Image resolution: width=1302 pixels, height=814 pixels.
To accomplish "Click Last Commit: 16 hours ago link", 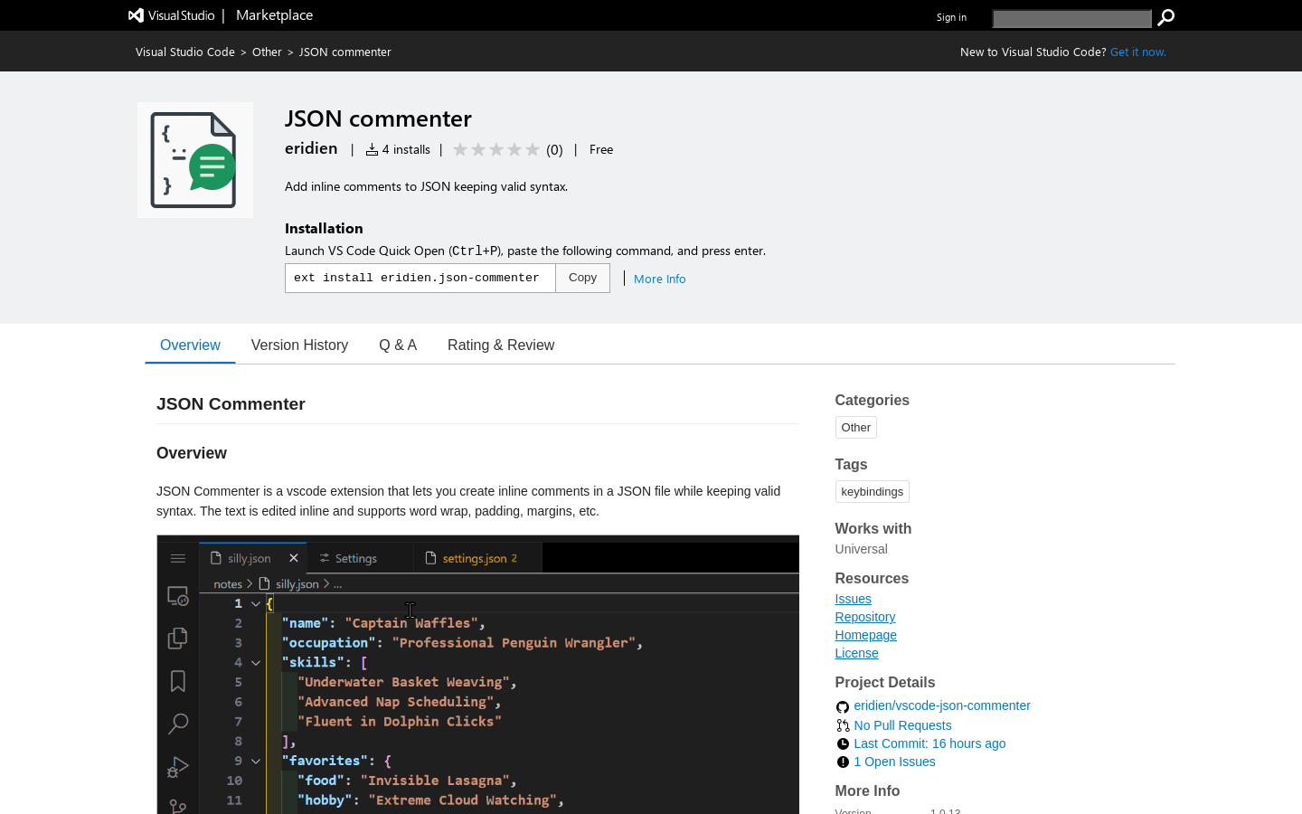I will click(x=929, y=743).
